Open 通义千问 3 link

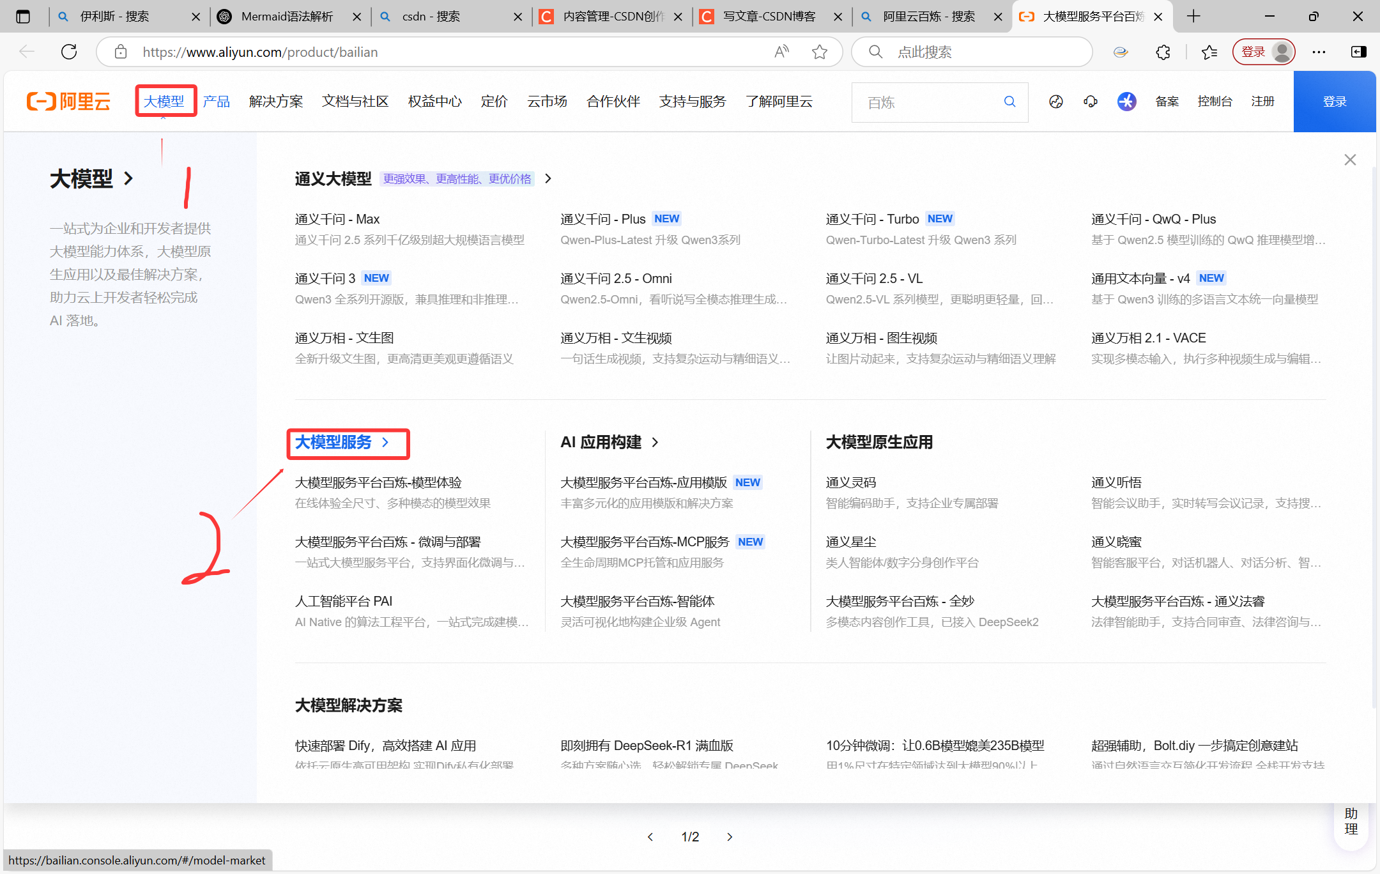[x=325, y=279]
